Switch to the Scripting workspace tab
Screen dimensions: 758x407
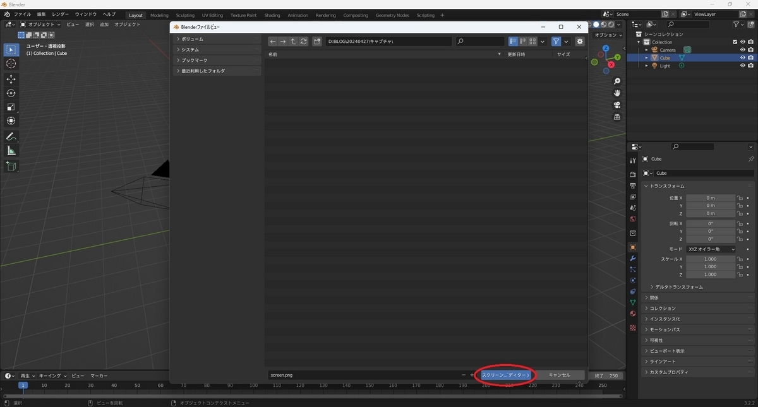[x=426, y=15]
